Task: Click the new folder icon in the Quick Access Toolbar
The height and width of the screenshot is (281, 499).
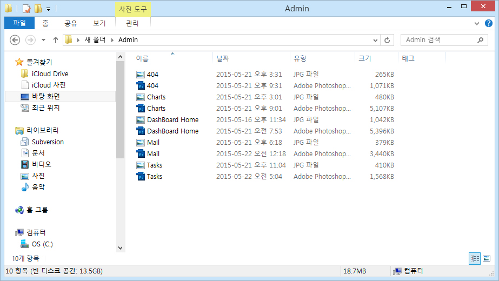Action: pyautogui.click(x=38, y=9)
